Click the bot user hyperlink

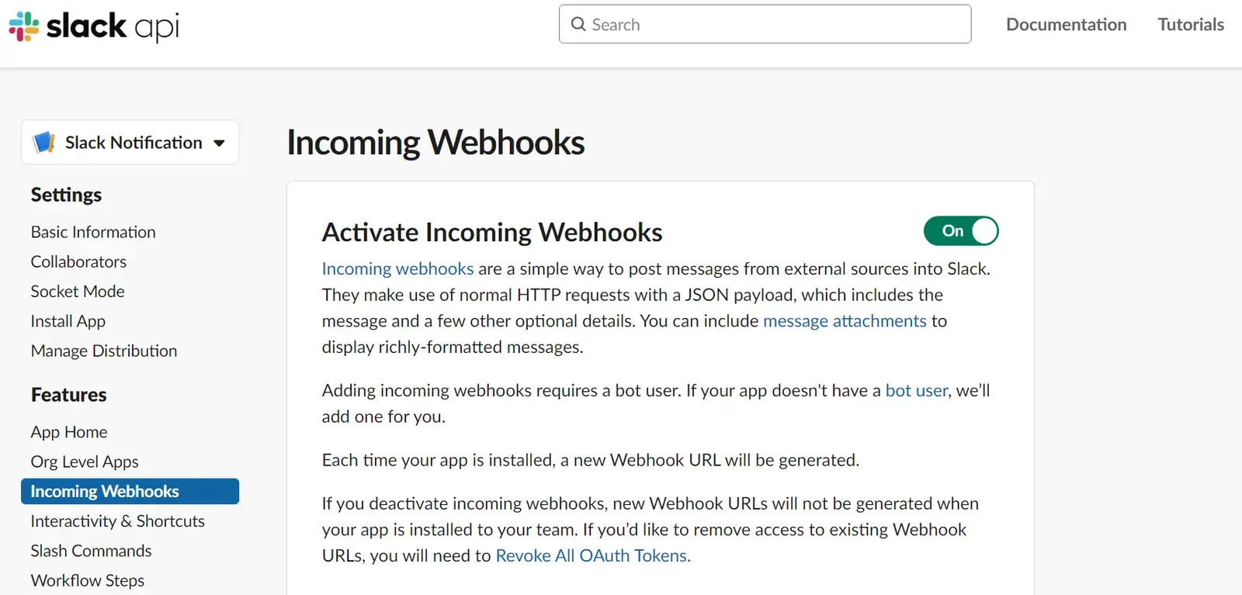point(917,390)
